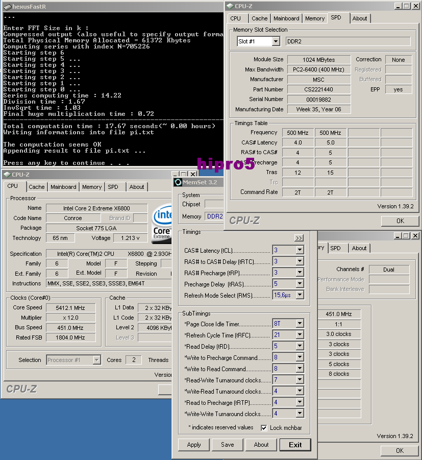The image size is (422, 460).
Task: Click the Save button in MemSet
Action: pos(228,445)
